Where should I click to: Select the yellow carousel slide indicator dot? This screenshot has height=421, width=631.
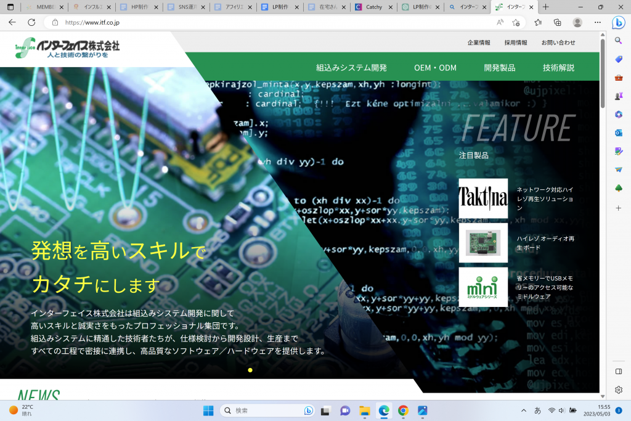[x=250, y=370]
